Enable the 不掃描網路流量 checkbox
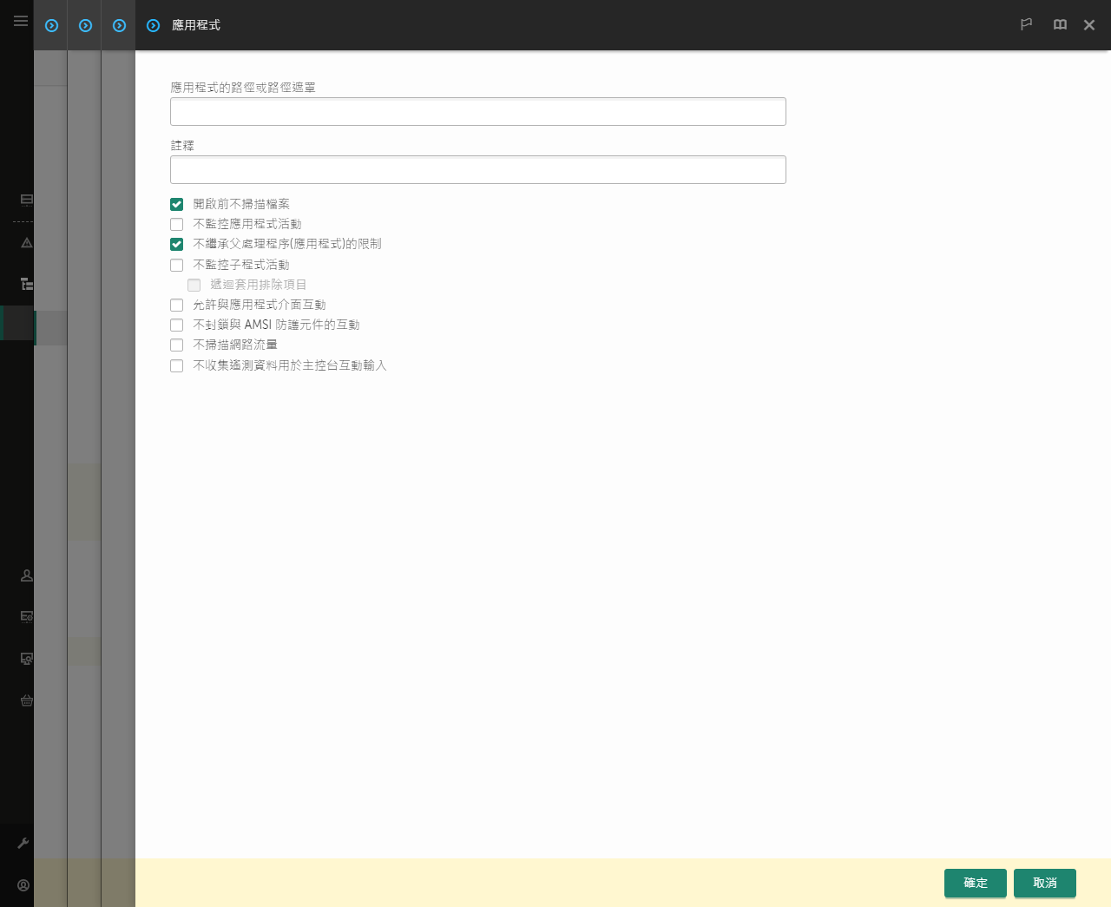The image size is (1111, 907). 177,345
